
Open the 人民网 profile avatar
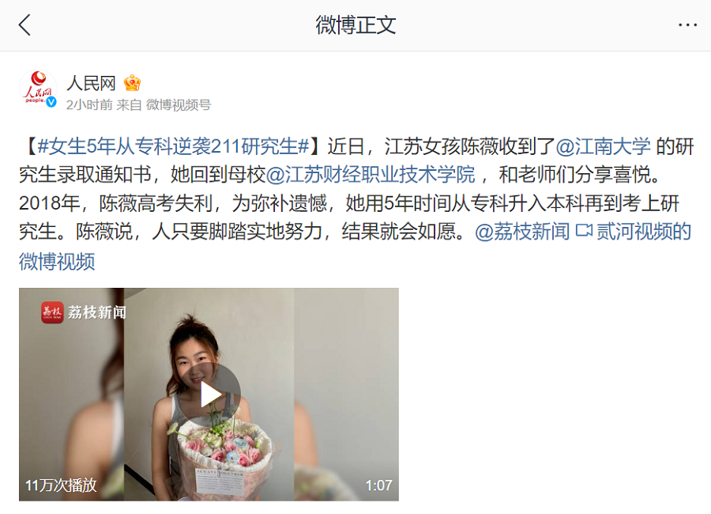tap(38, 89)
